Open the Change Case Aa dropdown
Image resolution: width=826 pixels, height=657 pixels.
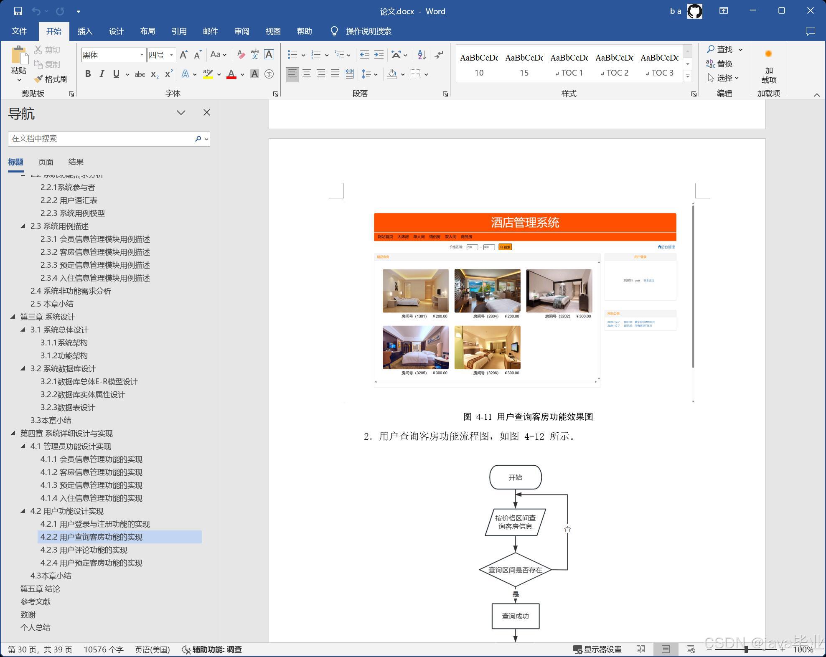[x=218, y=55]
